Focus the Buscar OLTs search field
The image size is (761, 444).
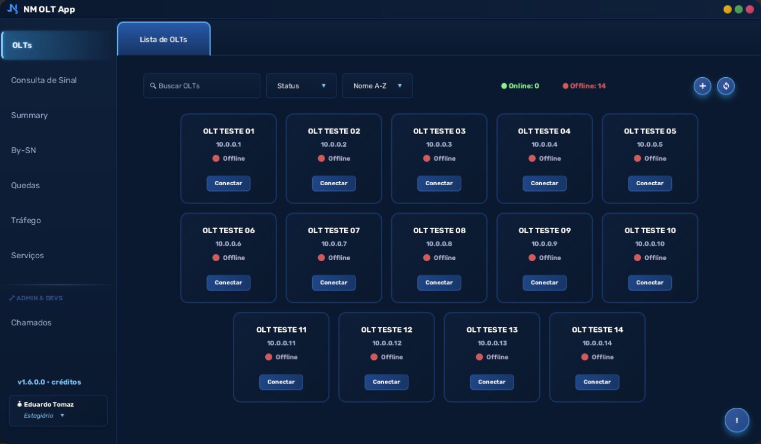click(202, 85)
